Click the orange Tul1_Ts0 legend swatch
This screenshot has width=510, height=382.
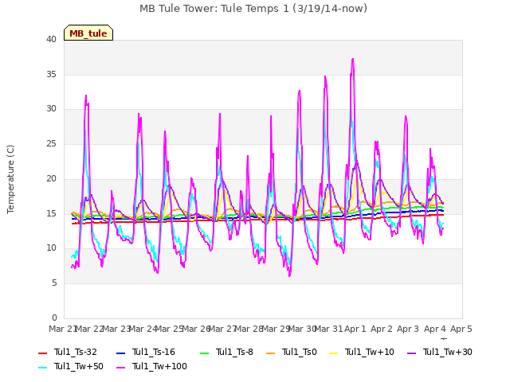tap(271, 353)
